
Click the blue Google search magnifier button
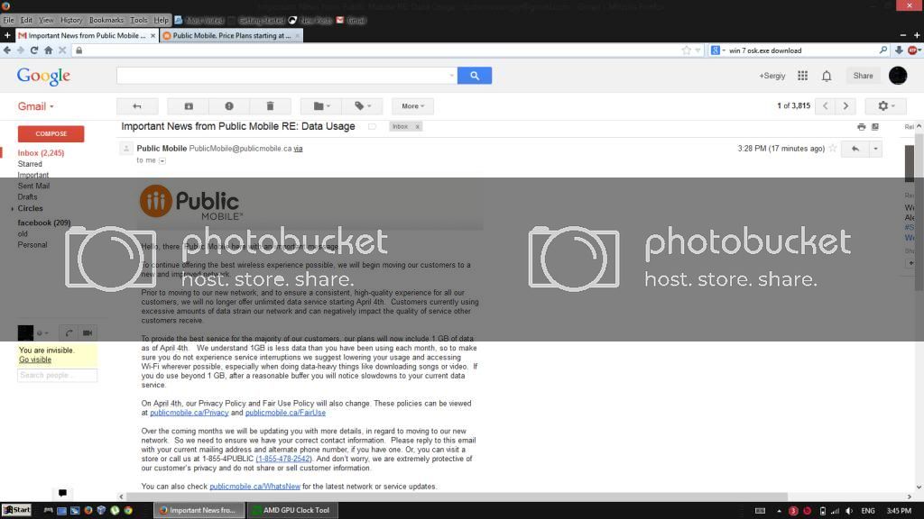475,76
